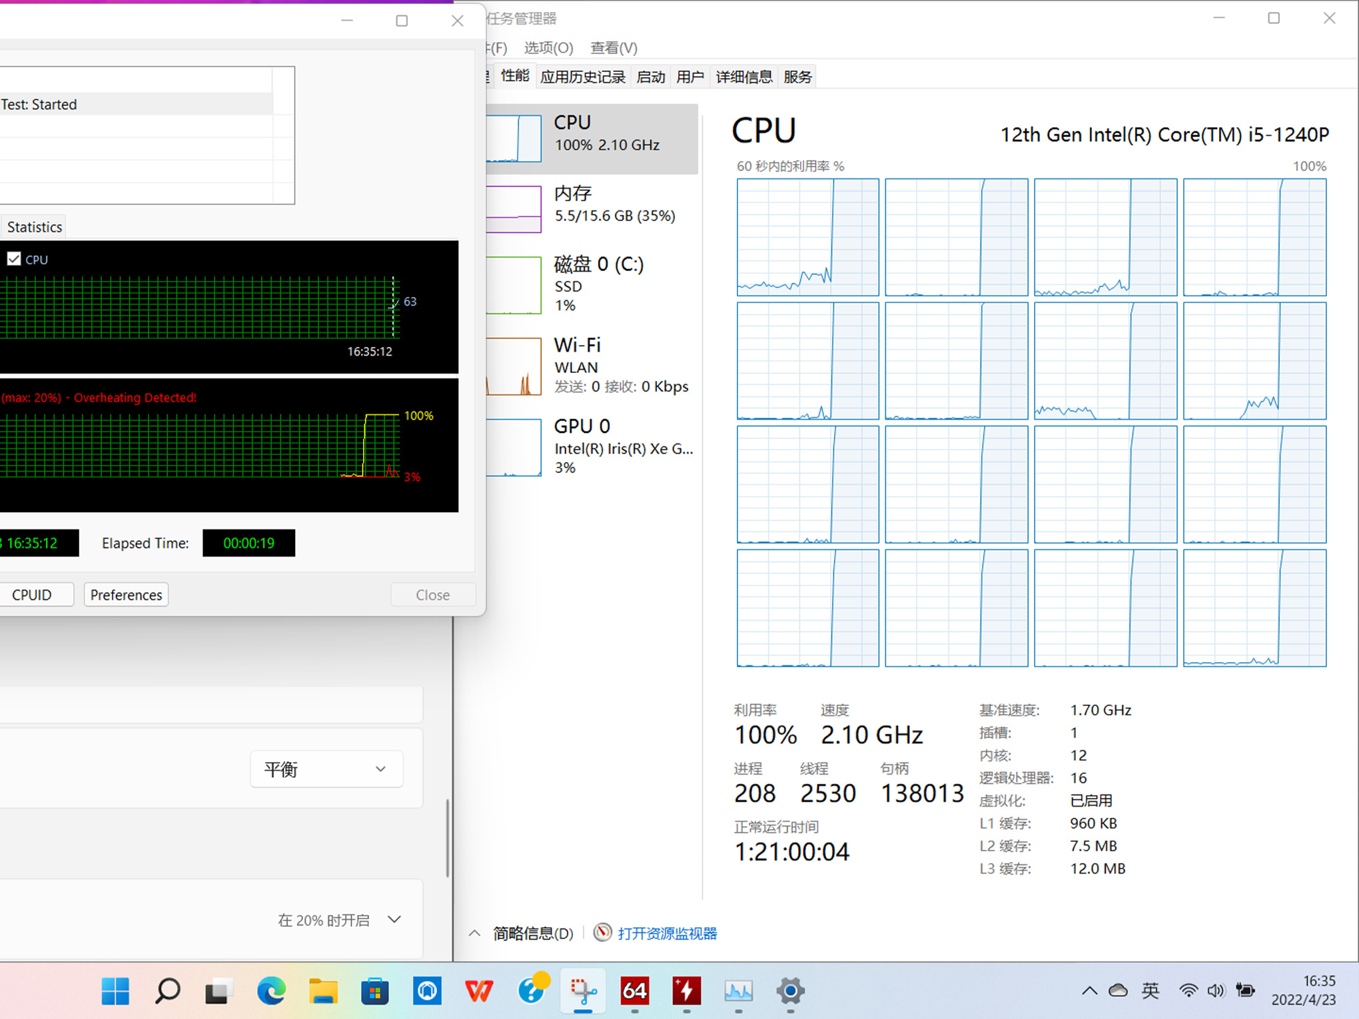1359x1019 pixels.
Task: Uncheck the CPU graph checkbox
Action: [14, 259]
